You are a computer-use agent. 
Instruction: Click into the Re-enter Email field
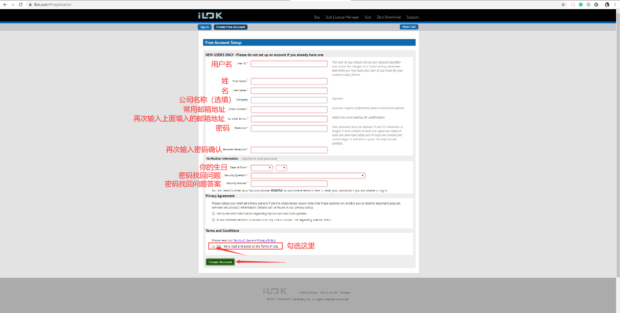[289, 119]
